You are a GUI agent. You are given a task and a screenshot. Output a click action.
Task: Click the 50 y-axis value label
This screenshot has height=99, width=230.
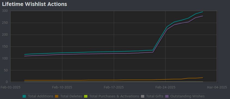pos(6,70)
